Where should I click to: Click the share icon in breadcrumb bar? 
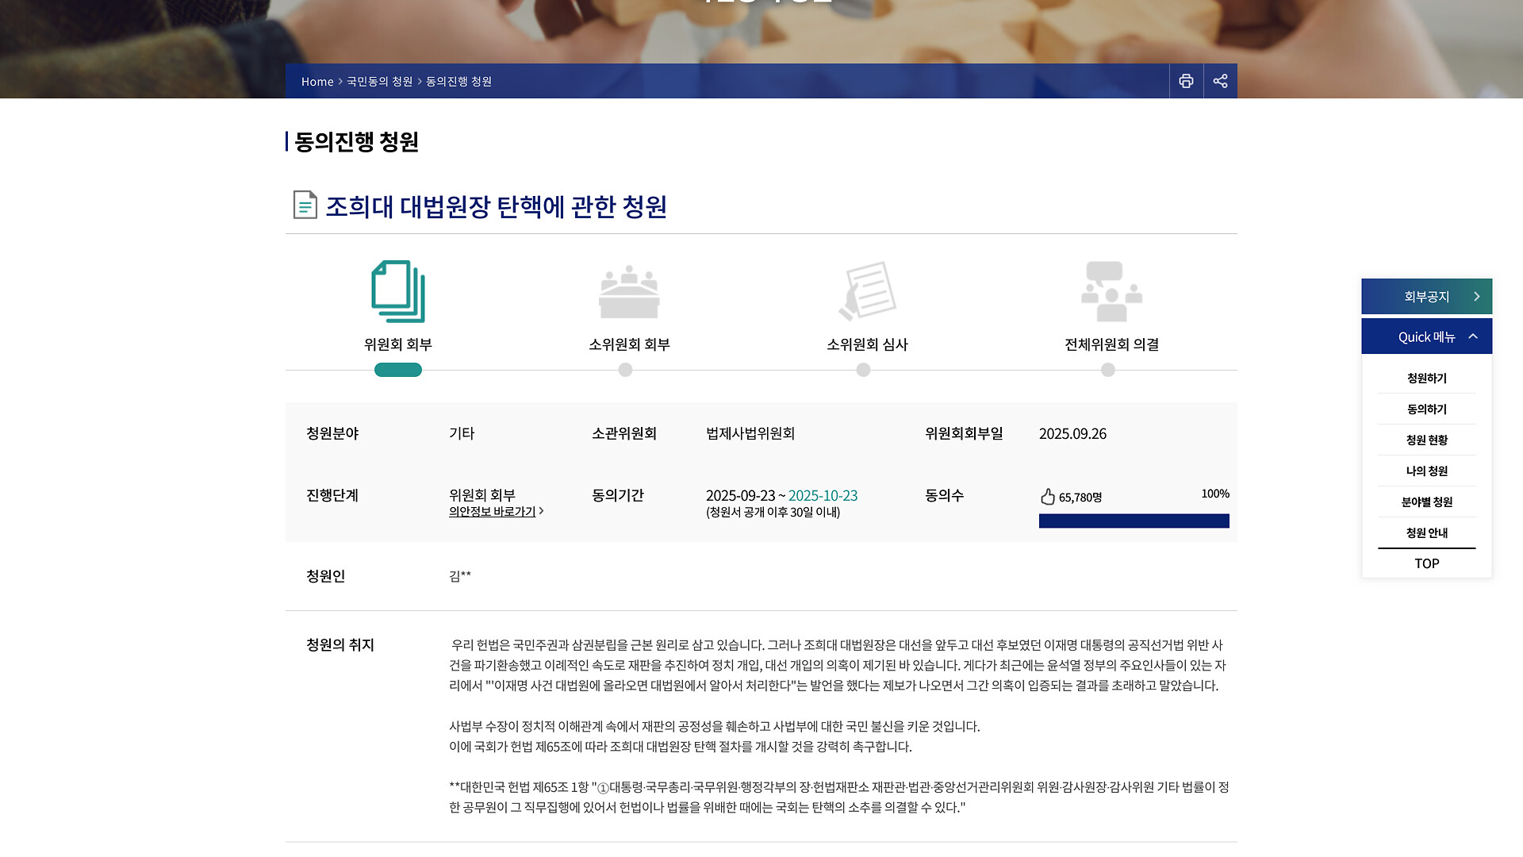(x=1220, y=81)
